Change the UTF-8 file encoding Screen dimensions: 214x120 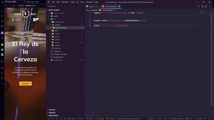pyautogui.click(x=159, y=119)
